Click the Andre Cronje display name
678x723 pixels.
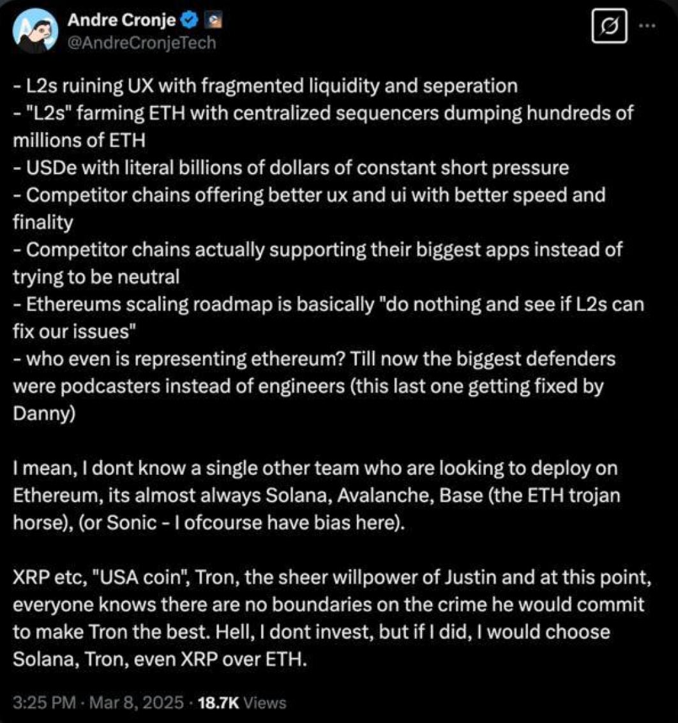[121, 20]
